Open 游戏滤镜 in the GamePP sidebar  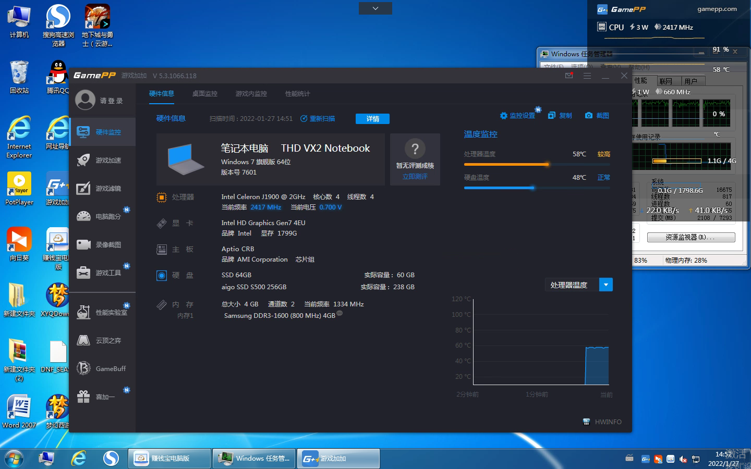[x=102, y=188]
